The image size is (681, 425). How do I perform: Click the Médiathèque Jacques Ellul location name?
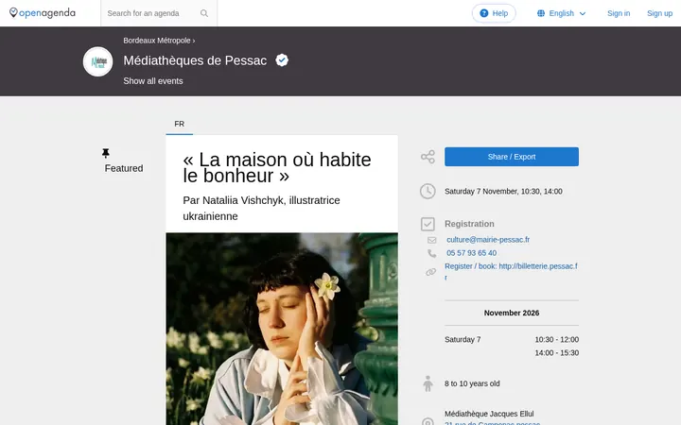click(489, 414)
